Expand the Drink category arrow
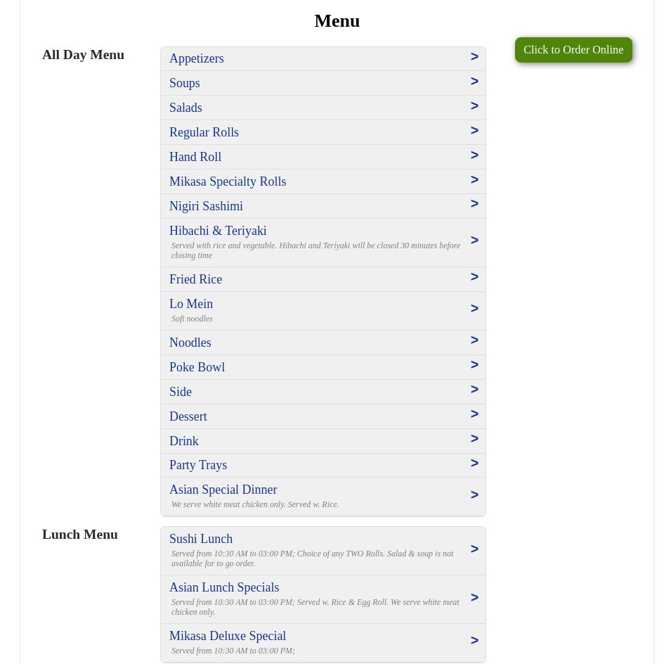This screenshot has height=664, width=664. pos(474,439)
